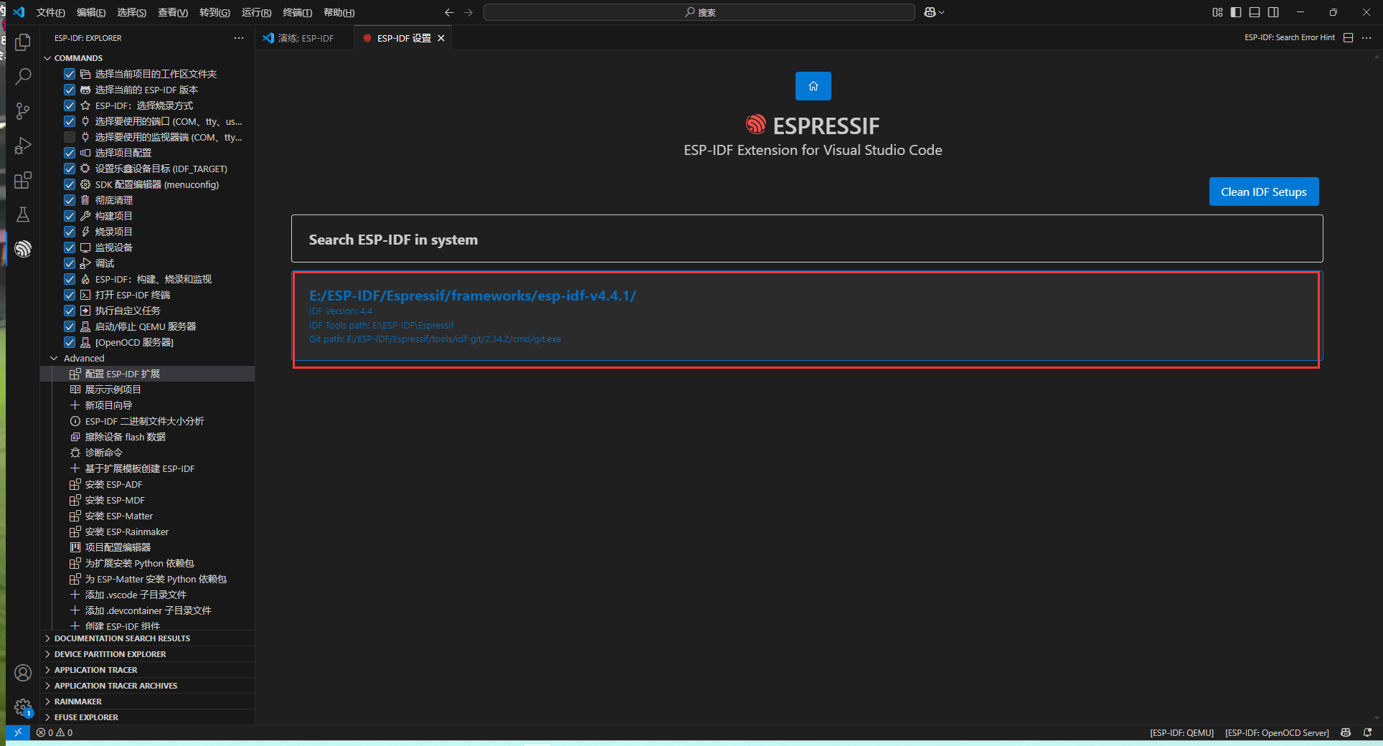Open the ESP-IDF Explorer more actions menu
The height and width of the screenshot is (746, 1383).
[239, 38]
